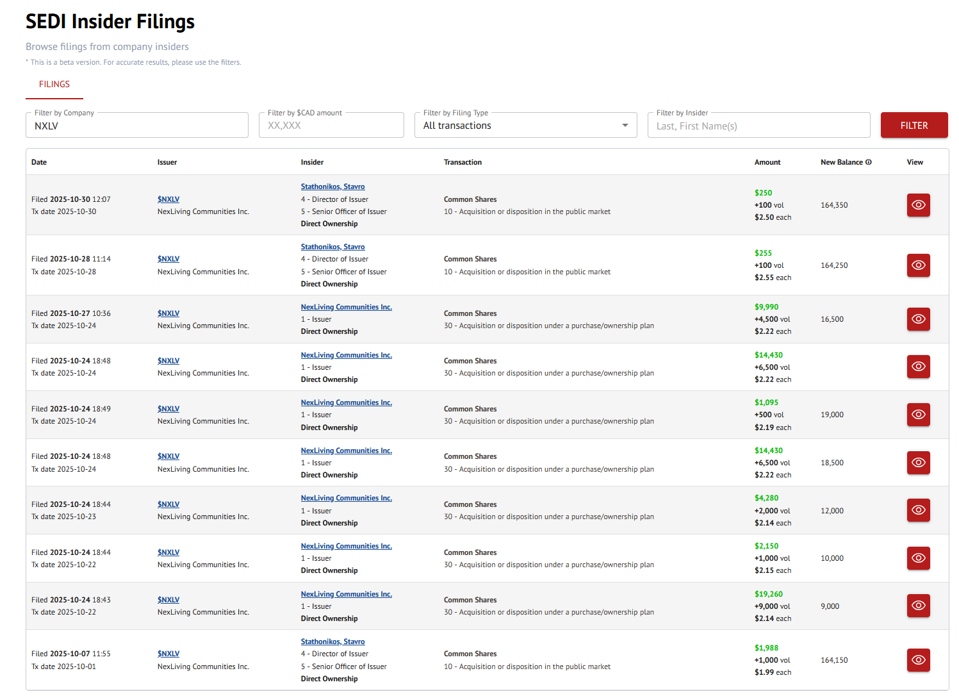View the $14,430 filing with 18,500 balance
The height and width of the screenshot is (696, 959).
pyautogui.click(x=918, y=463)
